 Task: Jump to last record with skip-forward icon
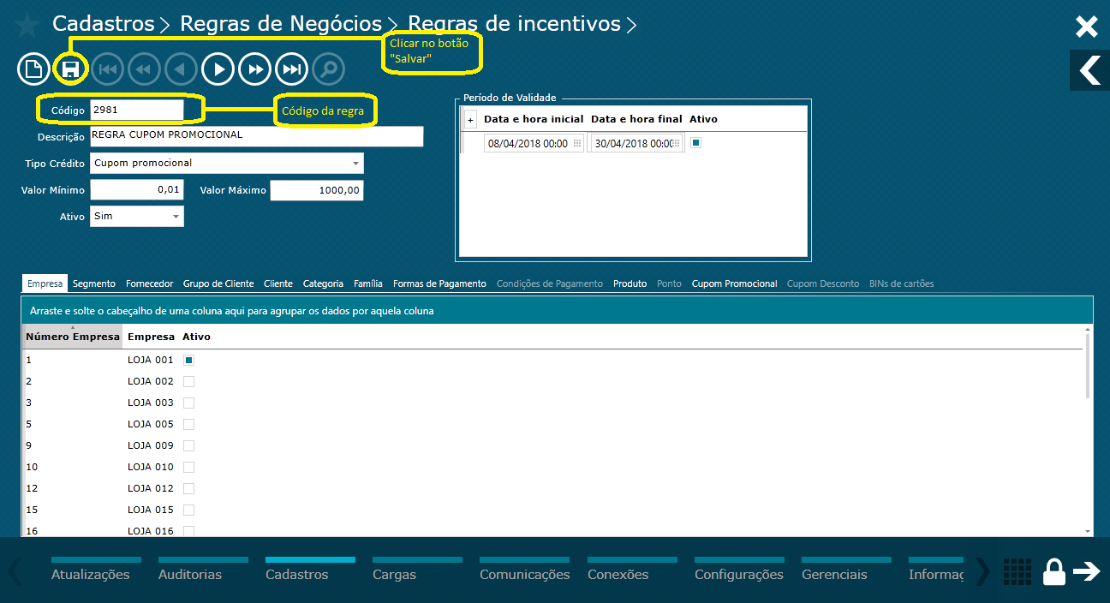(x=291, y=69)
